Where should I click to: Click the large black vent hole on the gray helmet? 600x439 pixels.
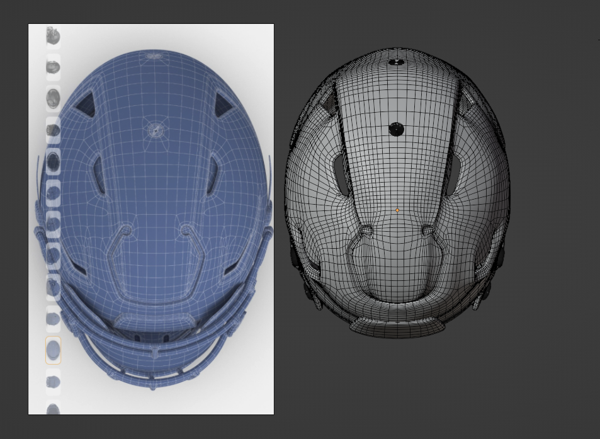coord(396,129)
